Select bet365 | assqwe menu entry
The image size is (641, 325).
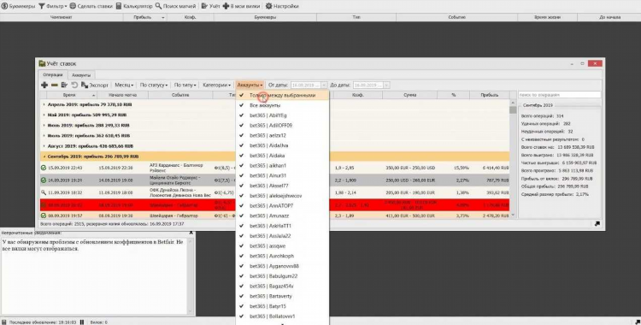(282, 246)
